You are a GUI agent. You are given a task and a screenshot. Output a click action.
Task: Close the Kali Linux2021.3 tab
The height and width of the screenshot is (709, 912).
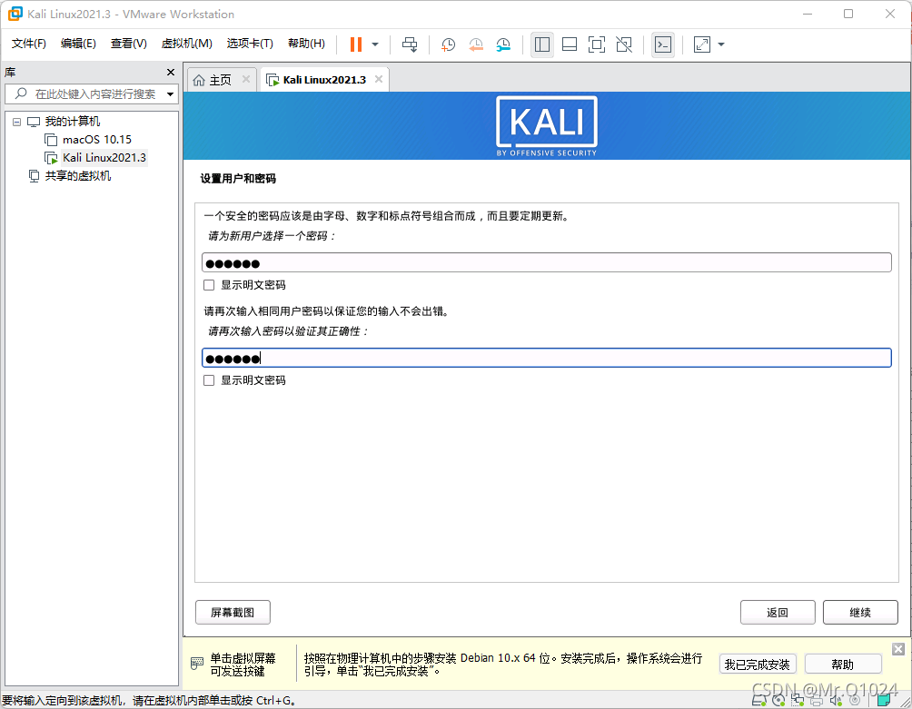(x=379, y=79)
